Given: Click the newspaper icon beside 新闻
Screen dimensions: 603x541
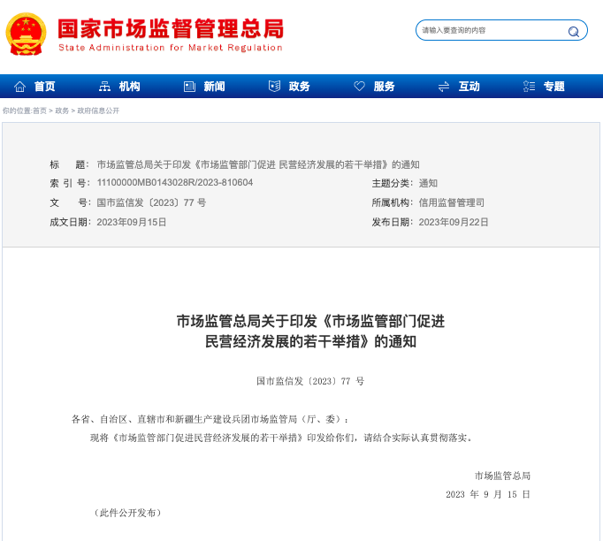Looking at the screenshot, I should tap(189, 87).
